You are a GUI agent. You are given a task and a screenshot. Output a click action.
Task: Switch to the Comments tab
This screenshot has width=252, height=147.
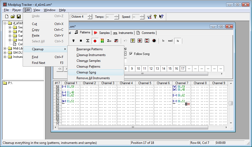click(x=146, y=33)
